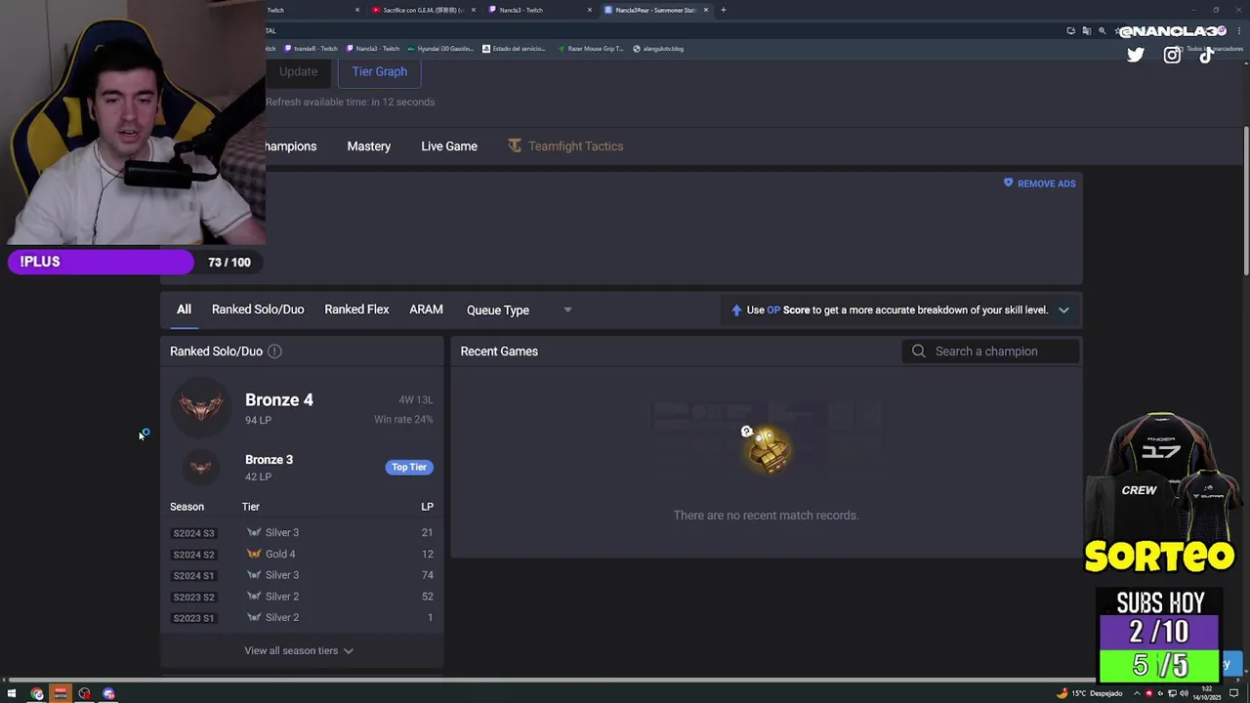Click the Instagram icon in overlay

(x=1172, y=55)
